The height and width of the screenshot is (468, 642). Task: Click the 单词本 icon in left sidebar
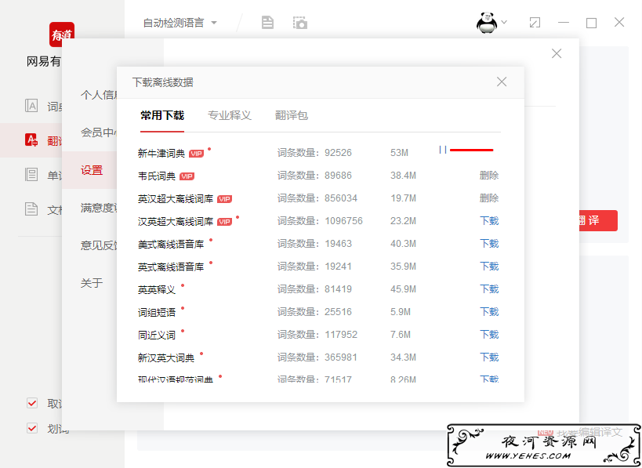click(x=31, y=175)
